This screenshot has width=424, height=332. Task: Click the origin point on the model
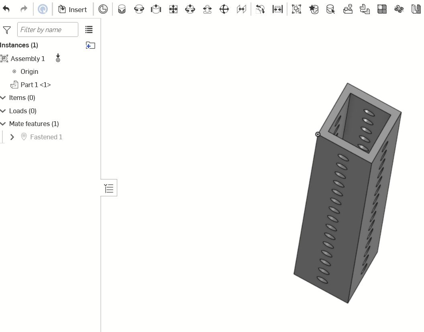pos(318,134)
